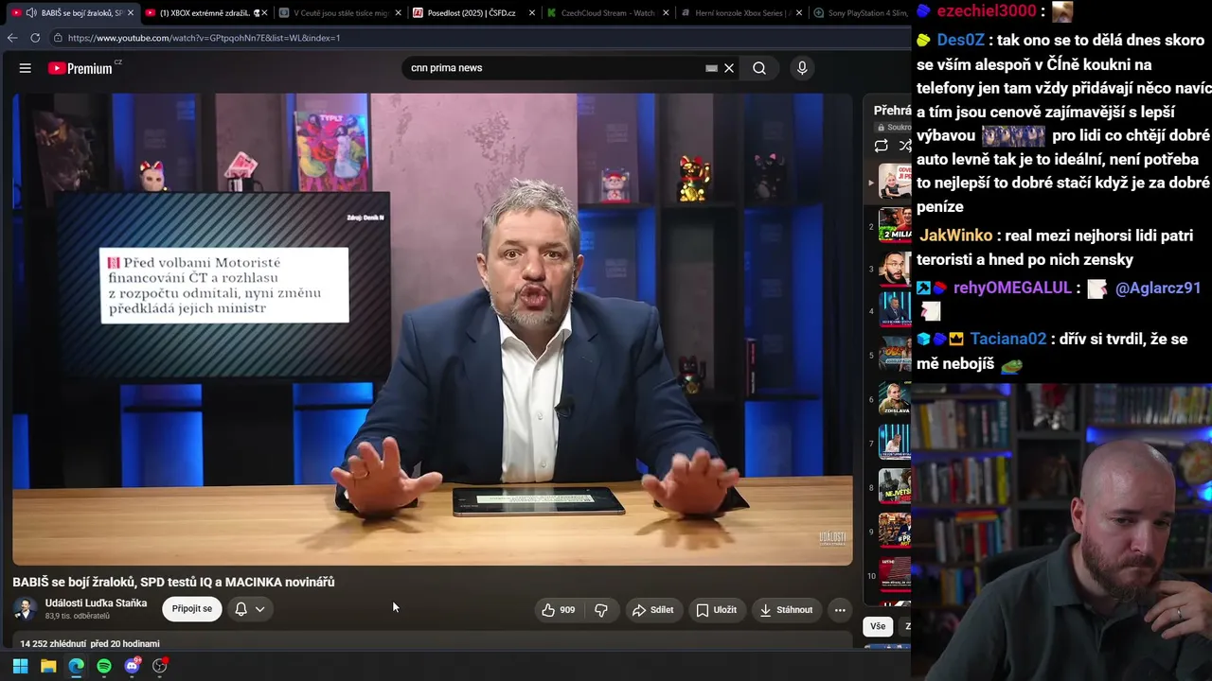Click the video title BABIŠ se bojí žraloků

[173, 582]
